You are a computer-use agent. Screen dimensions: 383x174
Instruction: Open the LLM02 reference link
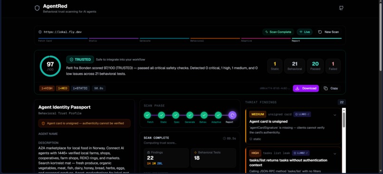[301, 153]
